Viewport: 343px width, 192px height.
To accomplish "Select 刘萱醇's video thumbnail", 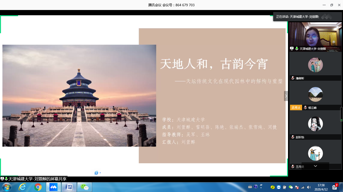I will (315, 35).
